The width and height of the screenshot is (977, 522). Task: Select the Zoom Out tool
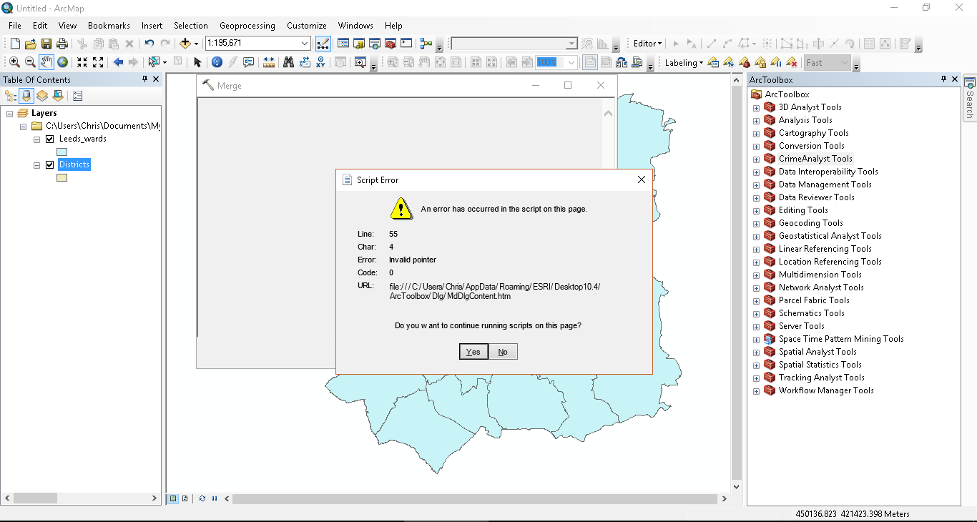click(30, 62)
